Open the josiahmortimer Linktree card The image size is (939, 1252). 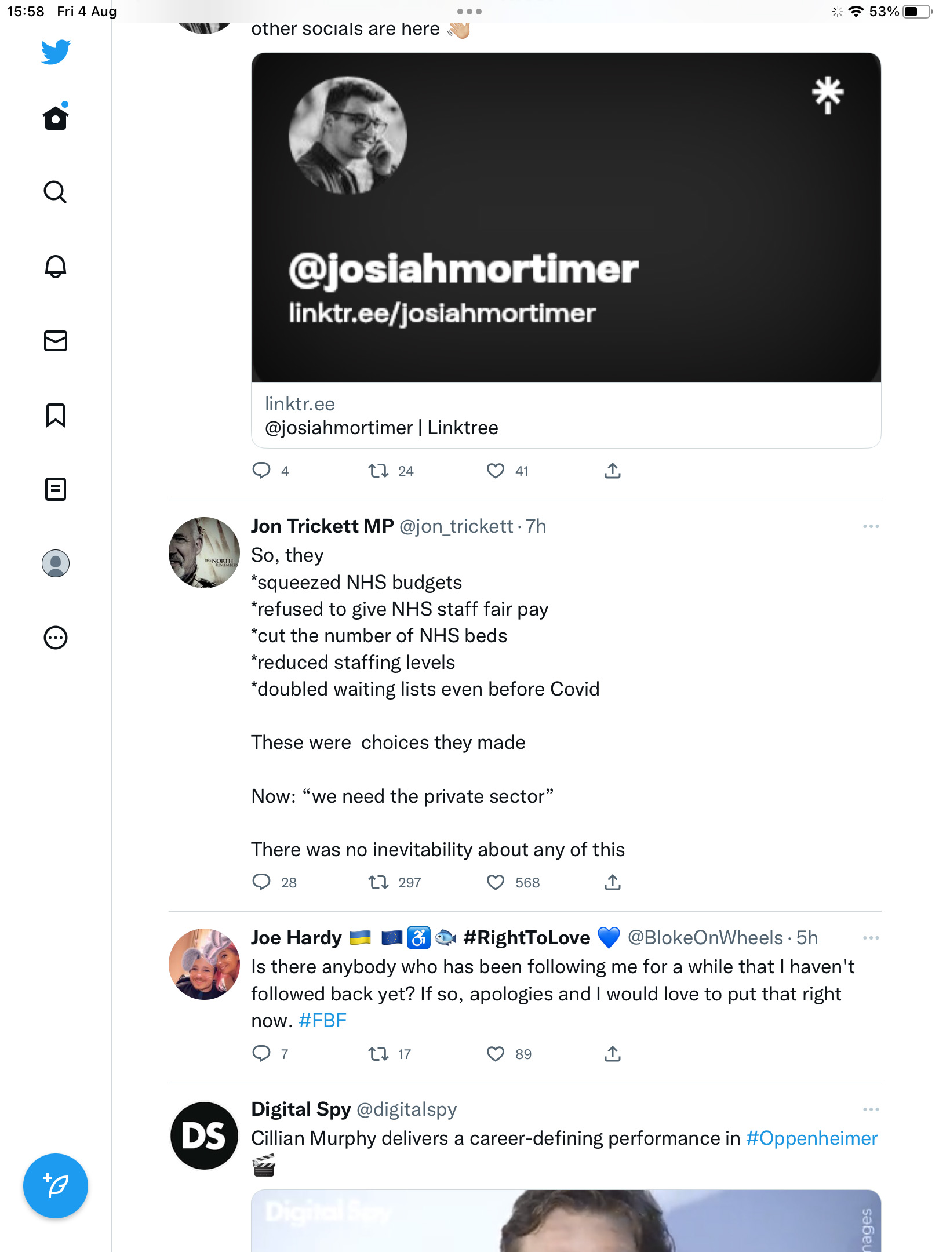coord(566,250)
